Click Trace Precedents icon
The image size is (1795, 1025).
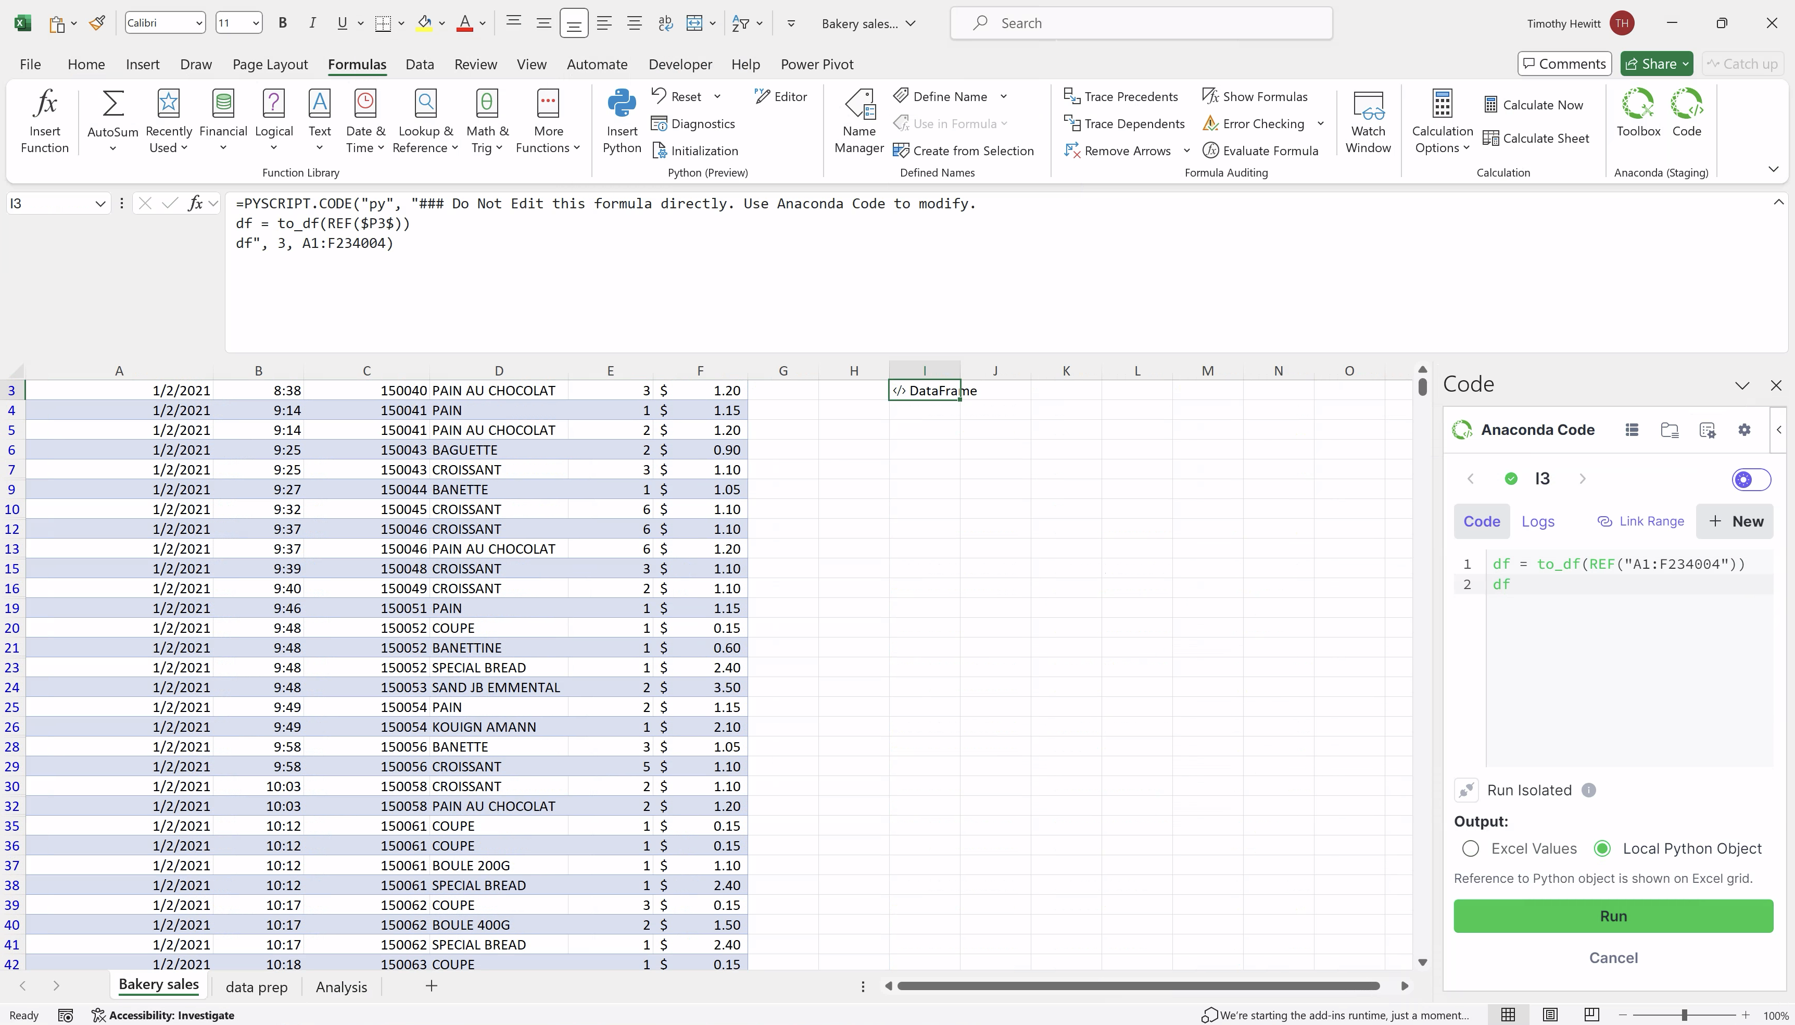coord(1072,96)
